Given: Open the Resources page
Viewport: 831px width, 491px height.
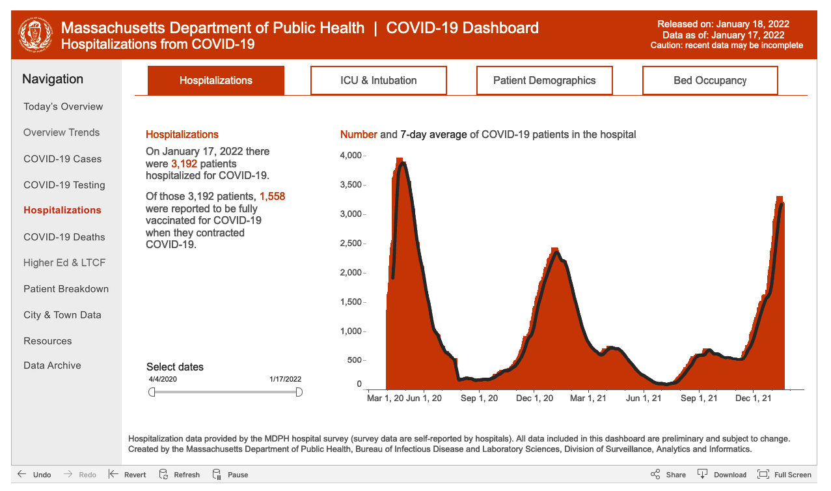Looking at the screenshot, I should [x=48, y=341].
